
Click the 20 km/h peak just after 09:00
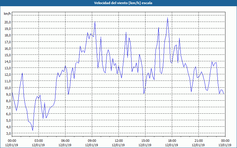click(x=95, y=22)
